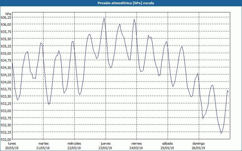Viewport: 242px width, 151px height.
Task: Select the 935,25 axis value
Action: 6,46
